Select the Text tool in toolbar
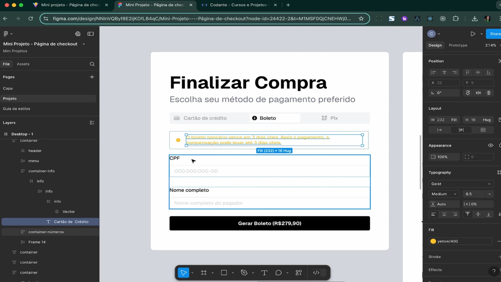Viewport: 501px width, 282px height. click(264, 273)
